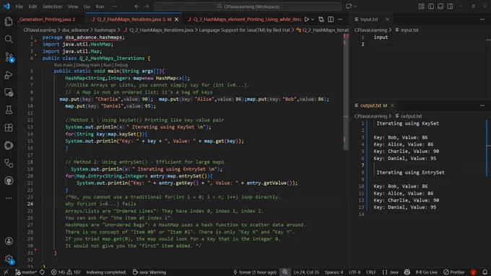The height and width of the screenshot is (276, 491).
Task: Change line ending via CRLF
Action: [371, 272]
